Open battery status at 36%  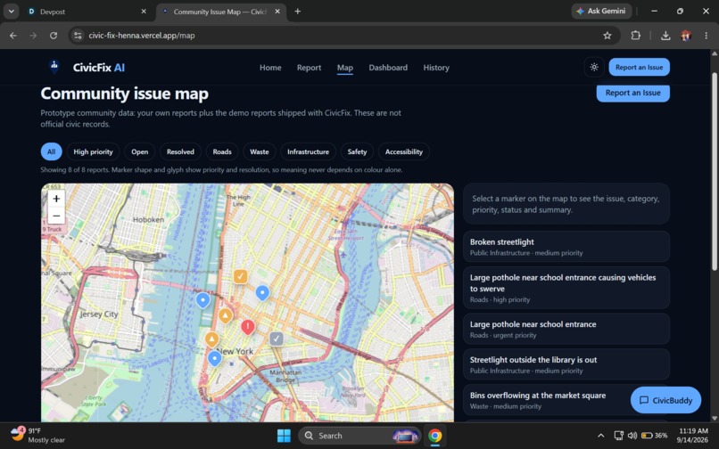654,436
